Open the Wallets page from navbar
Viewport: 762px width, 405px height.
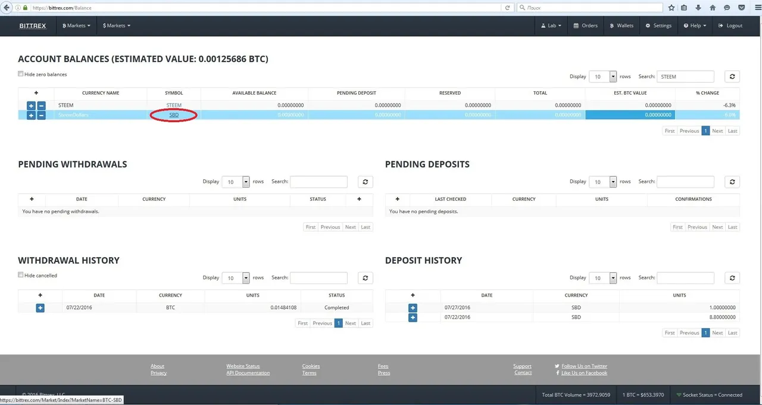pos(622,26)
